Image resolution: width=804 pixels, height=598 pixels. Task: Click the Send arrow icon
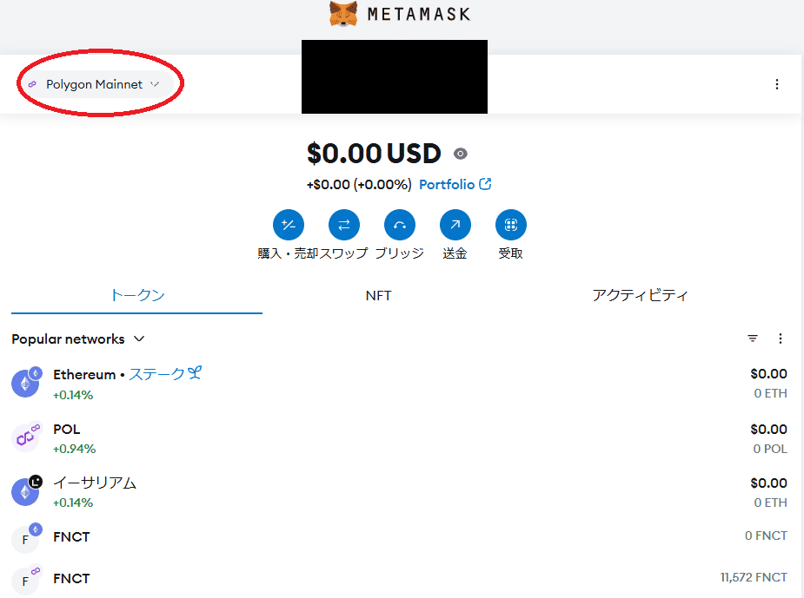click(x=455, y=225)
